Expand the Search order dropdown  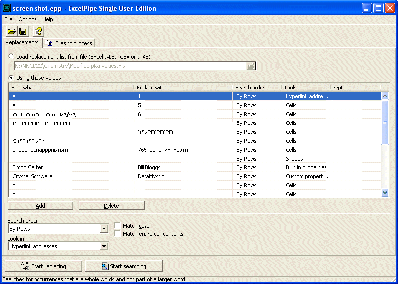tap(104, 229)
